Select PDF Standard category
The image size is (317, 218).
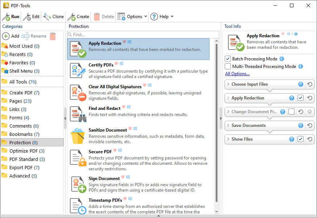(23, 159)
